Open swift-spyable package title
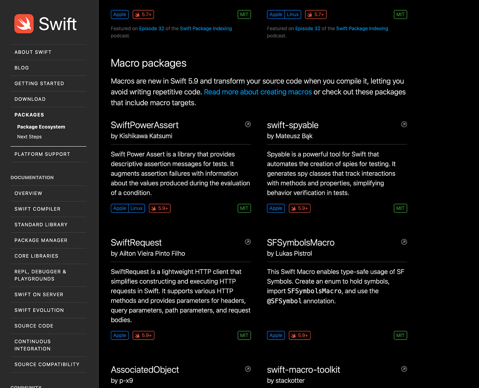 pos(293,125)
